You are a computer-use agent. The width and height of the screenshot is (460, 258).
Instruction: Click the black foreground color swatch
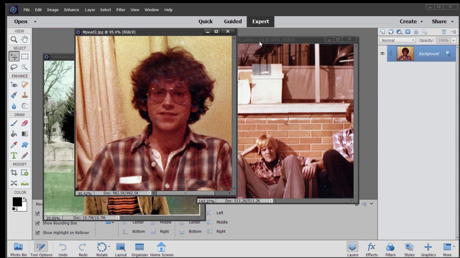pos(17,201)
